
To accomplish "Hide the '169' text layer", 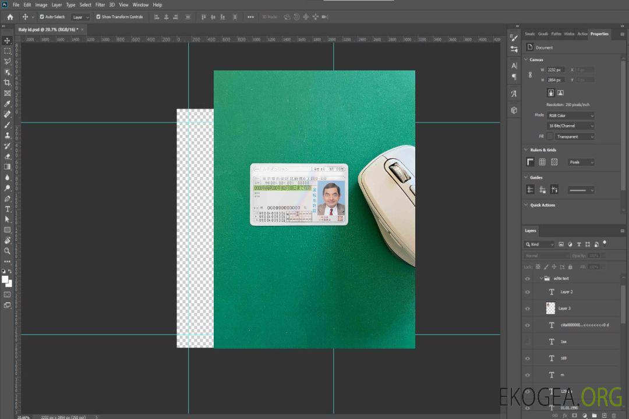I will pyautogui.click(x=528, y=359).
